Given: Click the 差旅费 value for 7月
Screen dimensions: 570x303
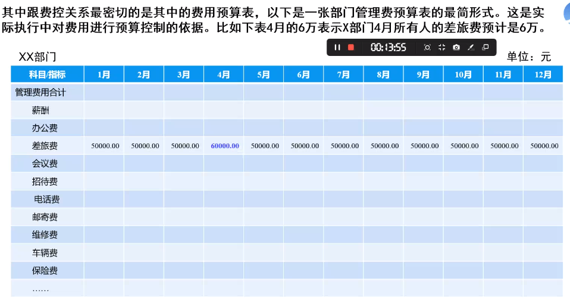Looking at the screenshot, I should [344, 146].
